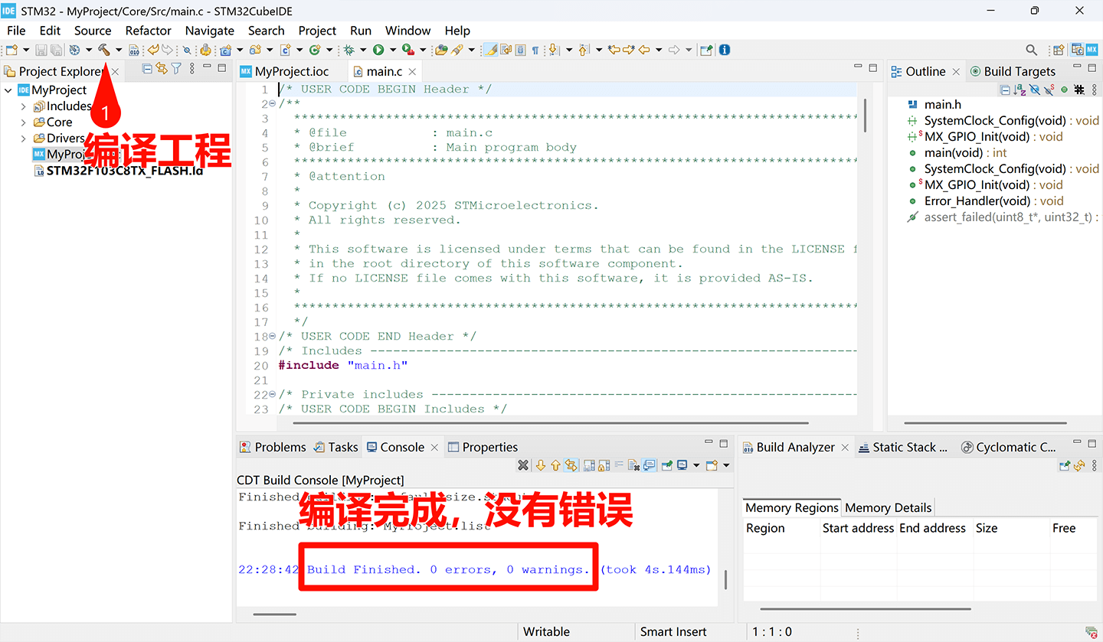This screenshot has width=1103, height=642.
Task: Open the Static Stack Analyzer tab
Action: click(x=903, y=447)
